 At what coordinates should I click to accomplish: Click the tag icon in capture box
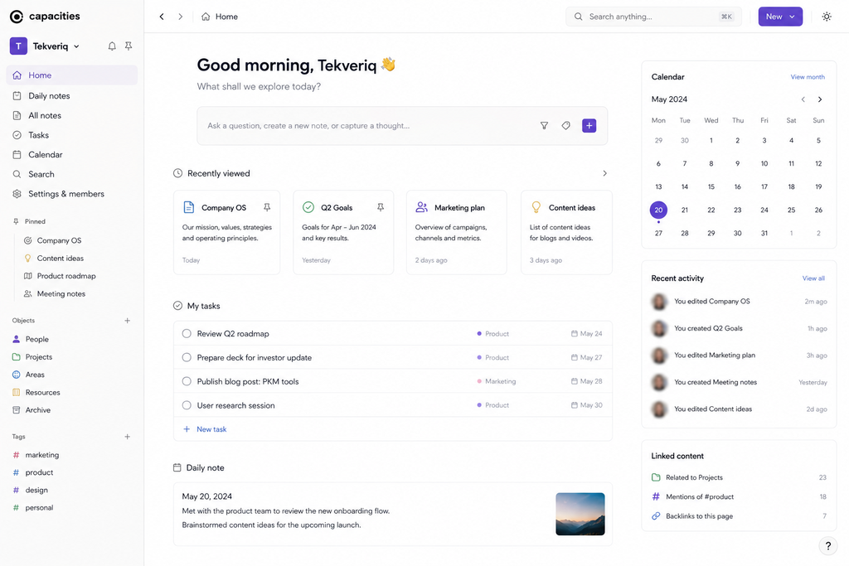pos(565,125)
